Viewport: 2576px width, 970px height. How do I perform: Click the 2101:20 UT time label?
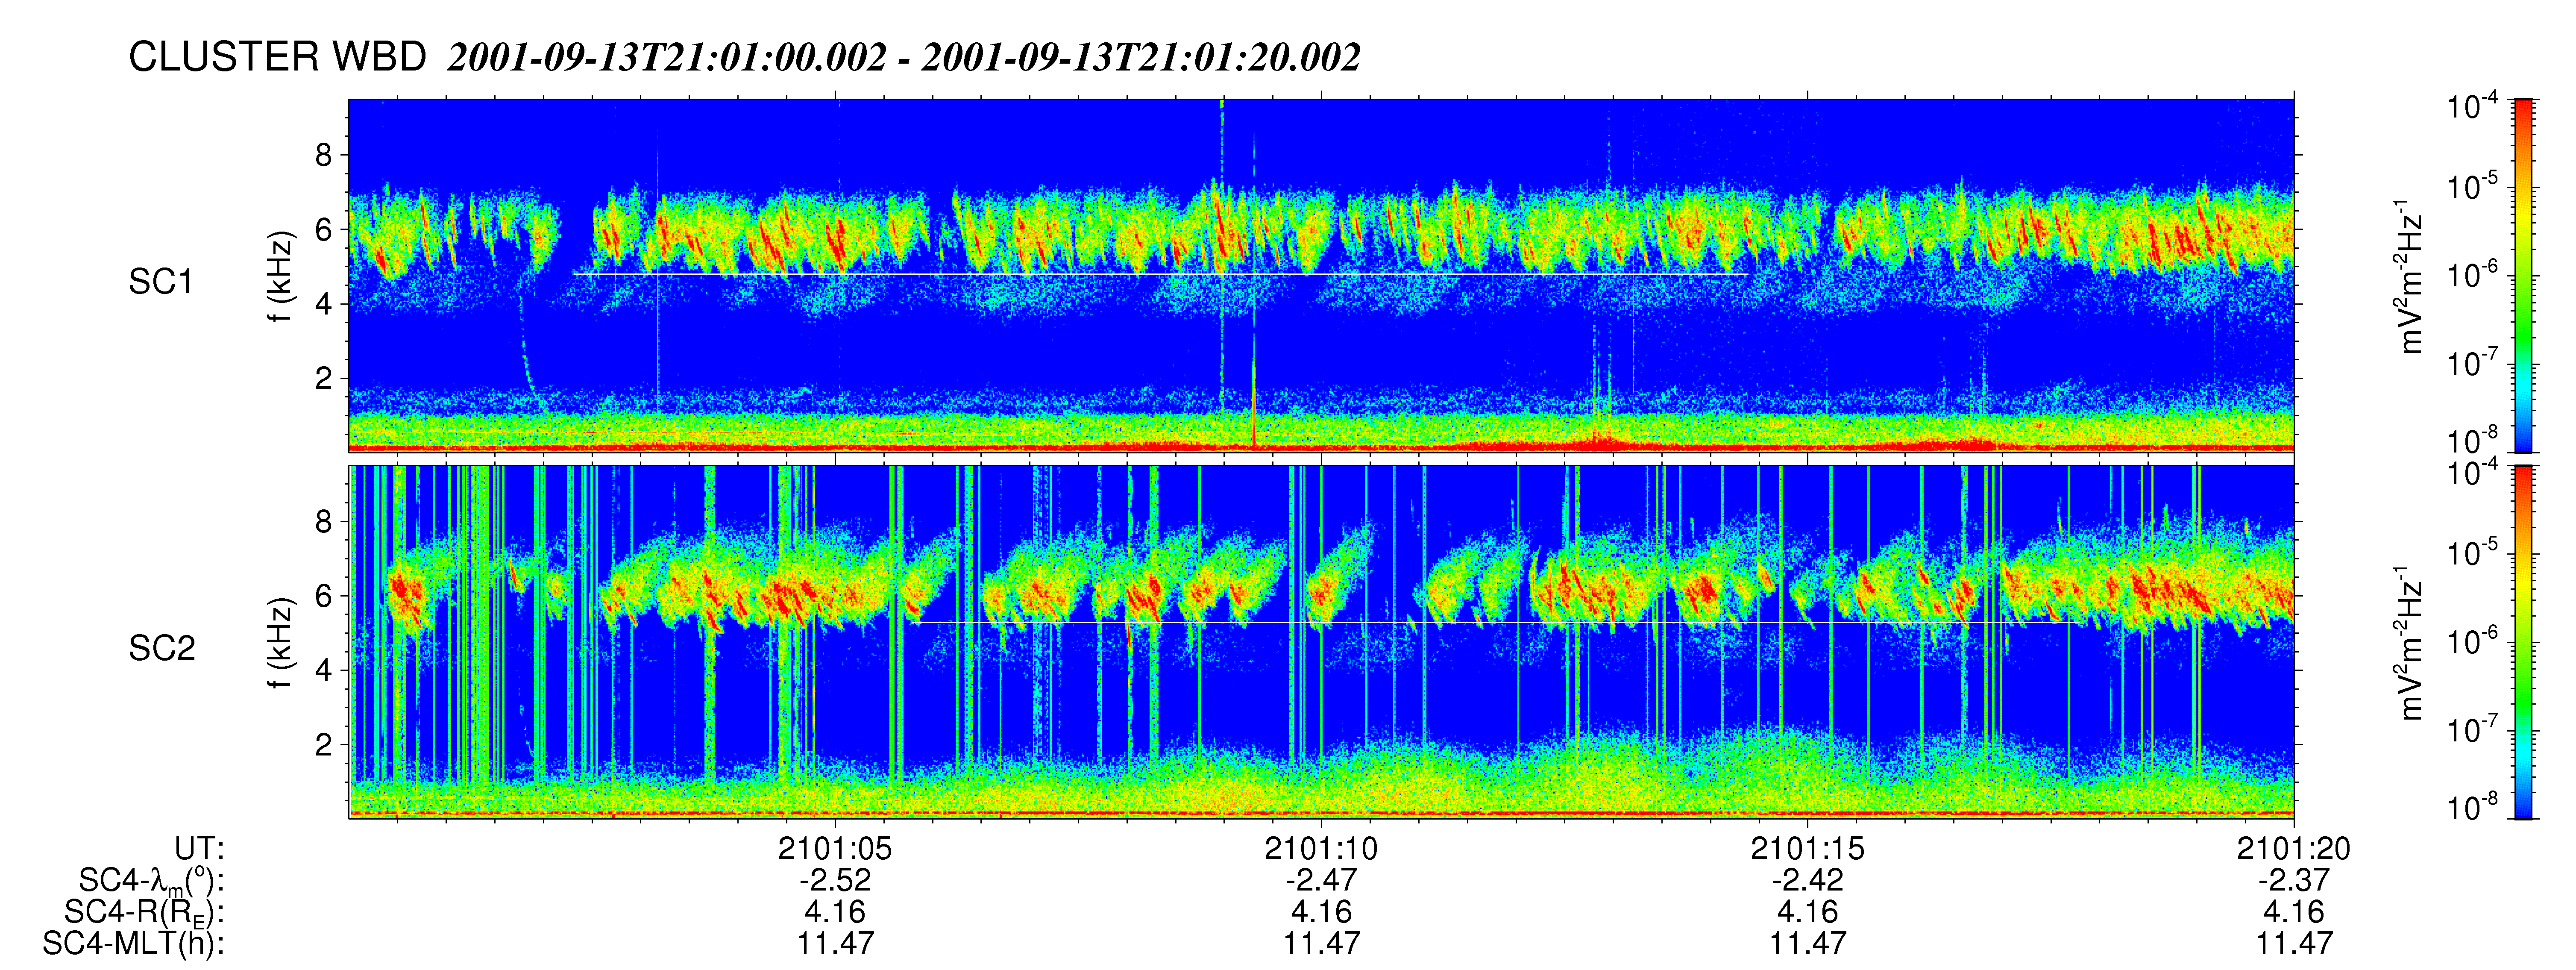click(2293, 849)
